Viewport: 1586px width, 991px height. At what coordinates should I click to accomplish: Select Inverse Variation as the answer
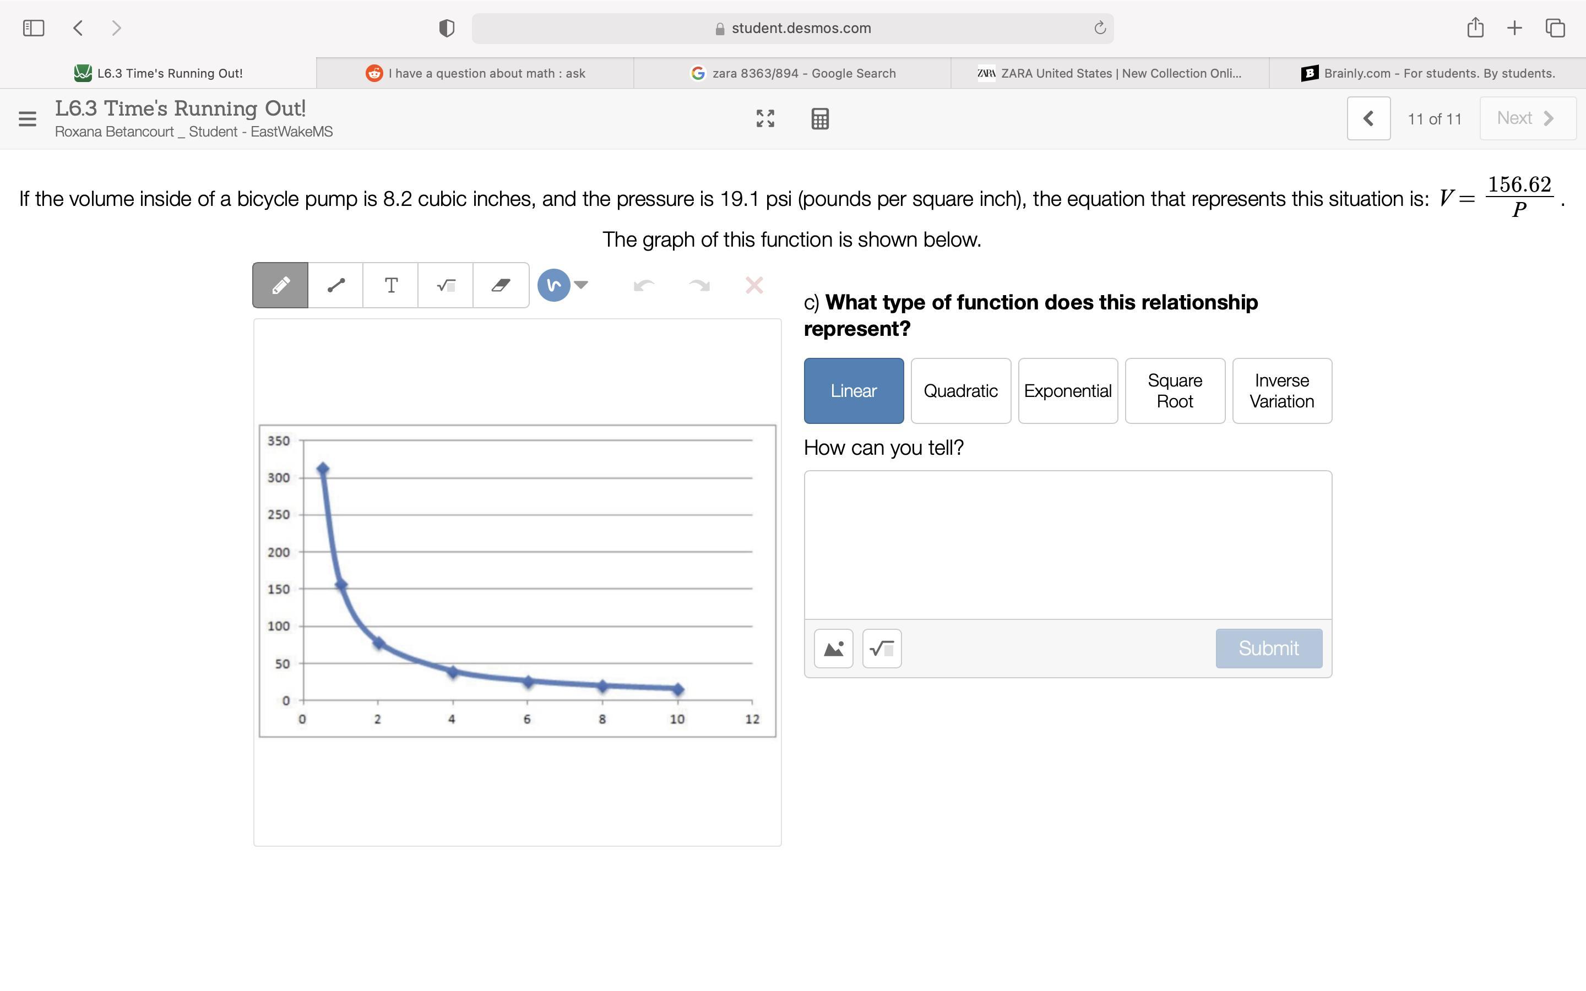click(x=1281, y=391)
